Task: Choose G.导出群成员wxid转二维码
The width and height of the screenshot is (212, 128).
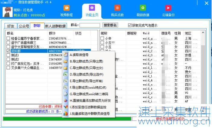Action: tap(89, 94)
